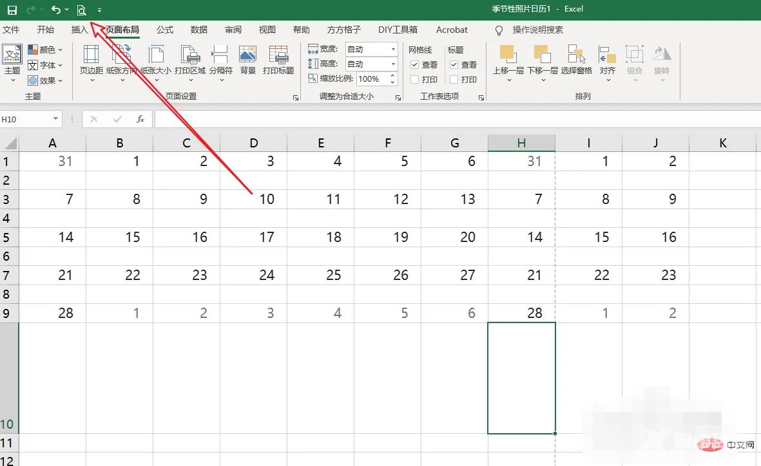
Task: Open the Name Box dropdown arrow
Action: click(56, 119)
